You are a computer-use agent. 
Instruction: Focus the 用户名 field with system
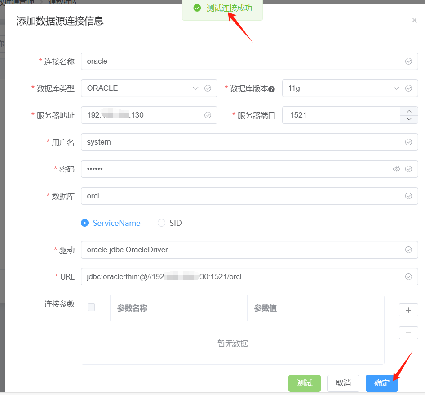point(249,142)
